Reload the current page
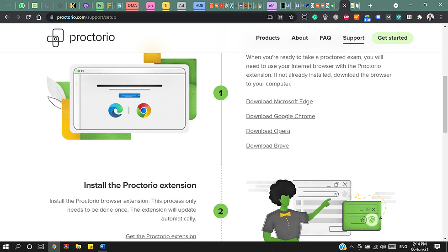This screenshot has width=448, height=252. click(28, 17)
